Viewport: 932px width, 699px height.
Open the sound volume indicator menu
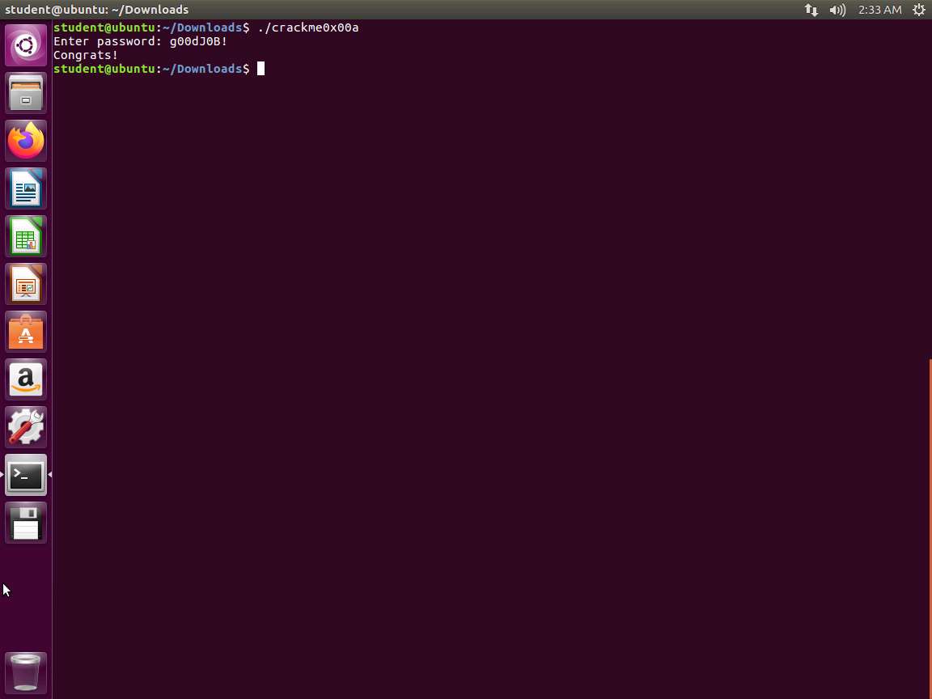click(x=837, y=10)
